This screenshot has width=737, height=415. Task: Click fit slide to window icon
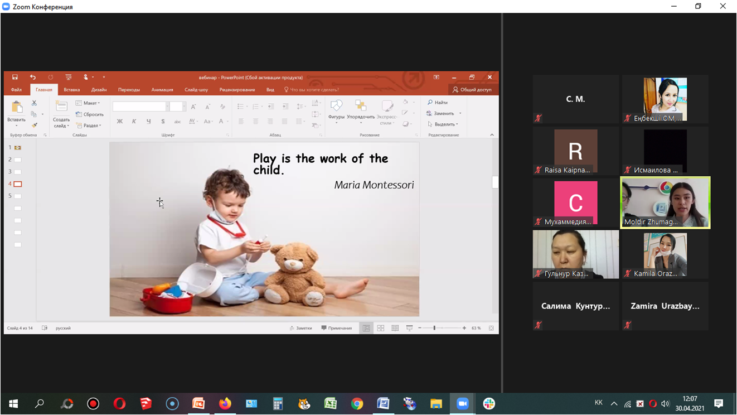tap(491, 329)
